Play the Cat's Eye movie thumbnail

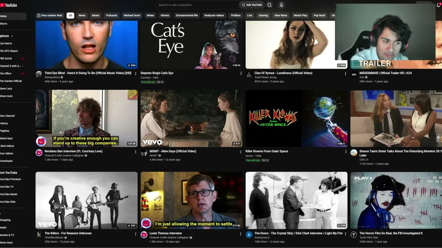pyautogui.click(x=191, y=45)
